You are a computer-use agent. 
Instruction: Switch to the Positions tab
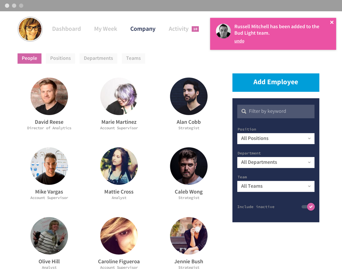60,58
